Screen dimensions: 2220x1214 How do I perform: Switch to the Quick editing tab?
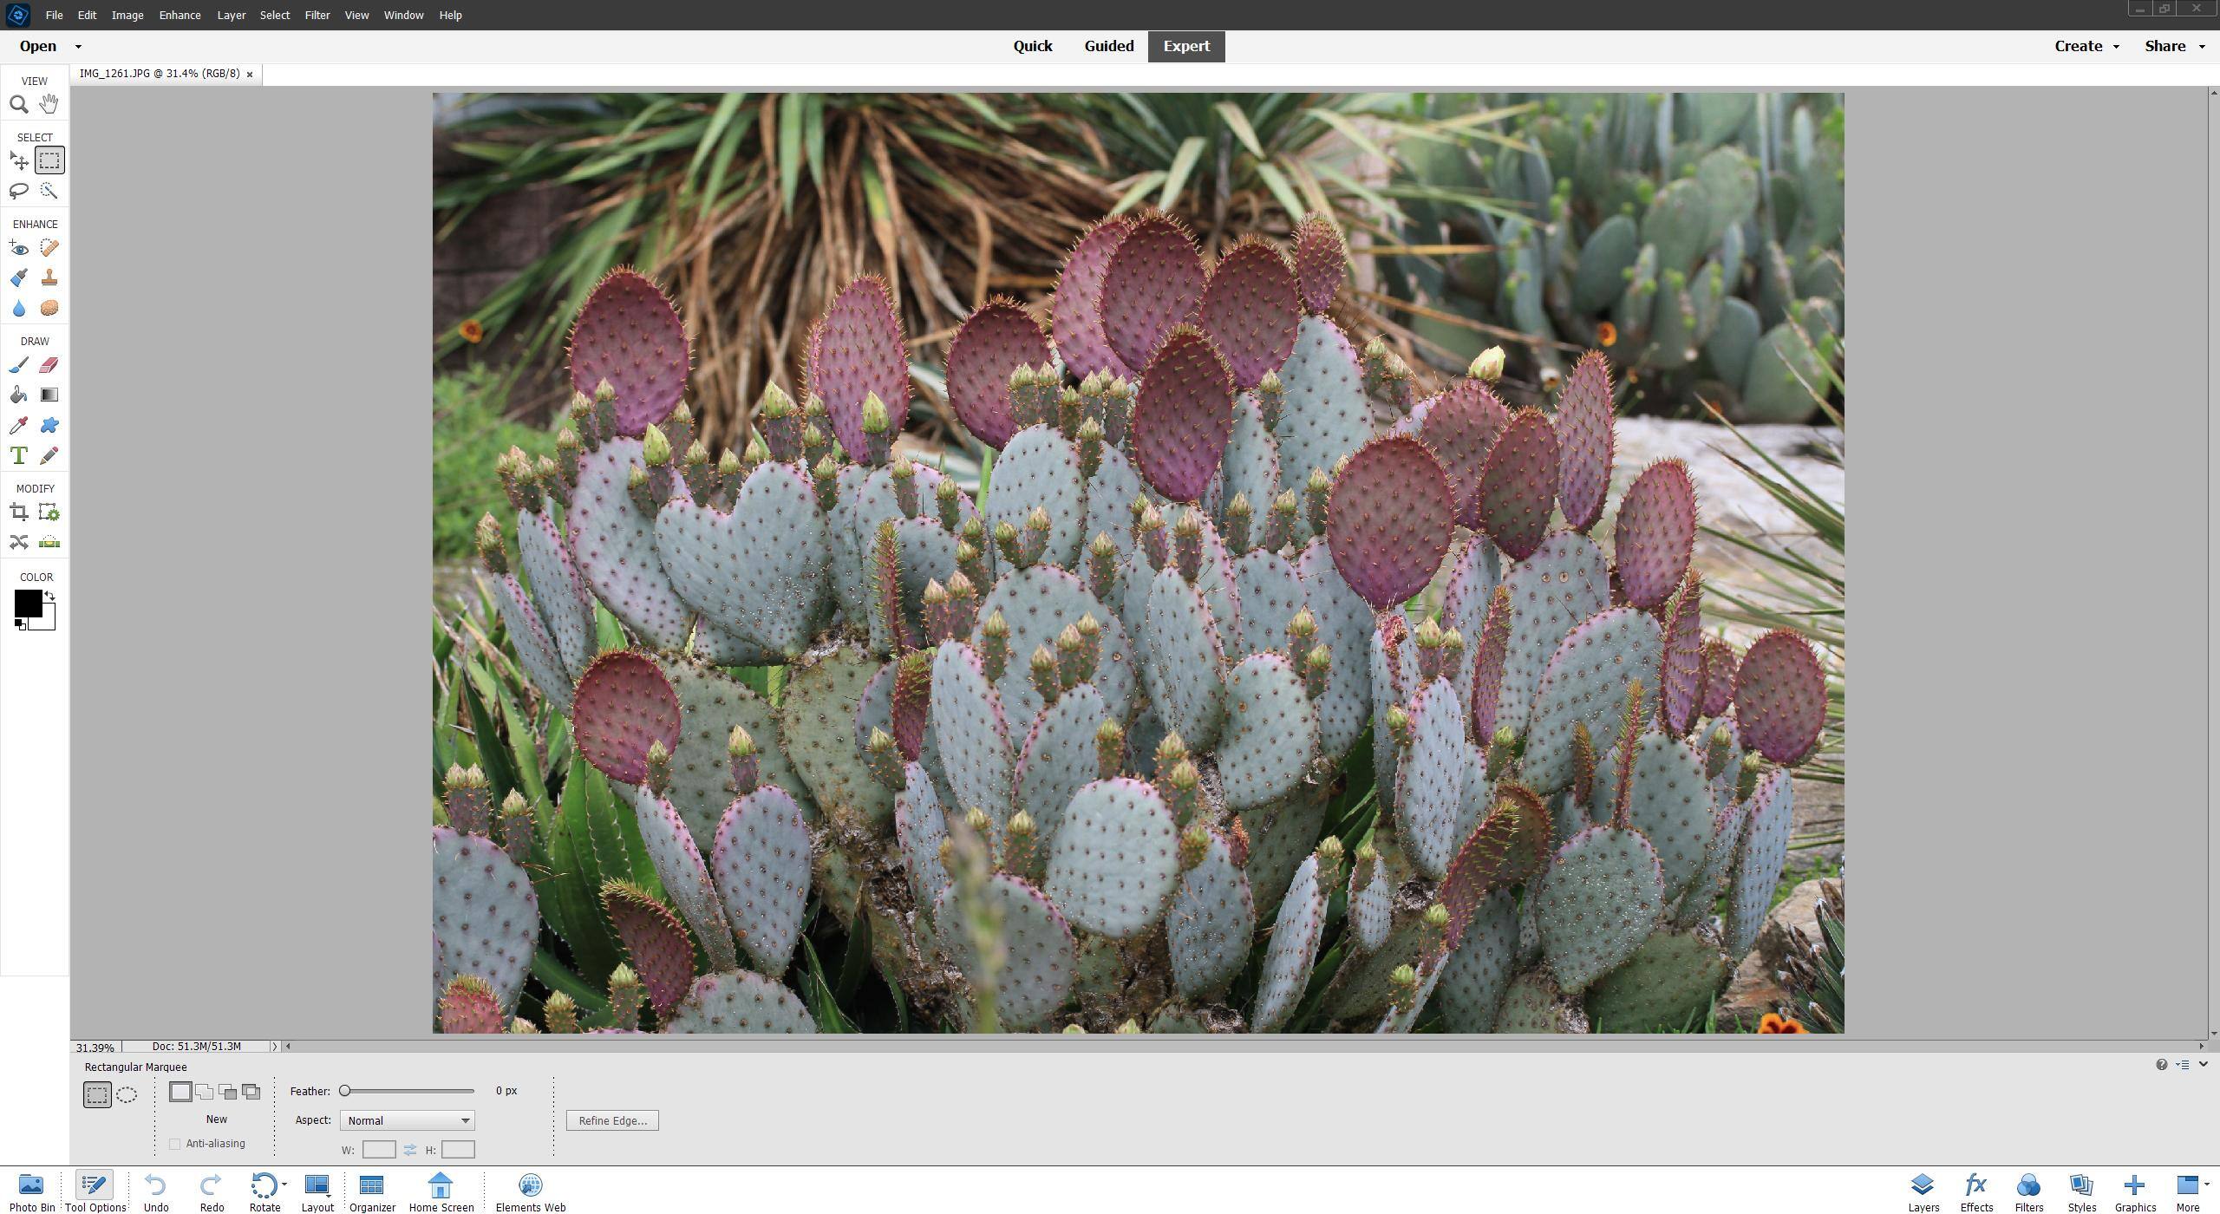click(x=1032, y=46)
